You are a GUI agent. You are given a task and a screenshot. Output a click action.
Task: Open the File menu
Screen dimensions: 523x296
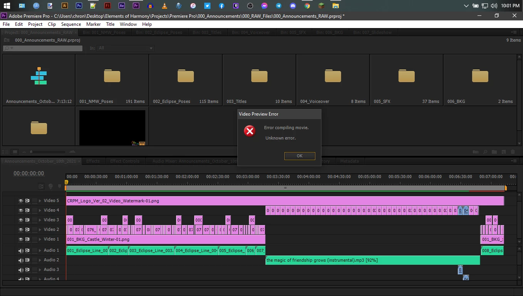point(6,24)
